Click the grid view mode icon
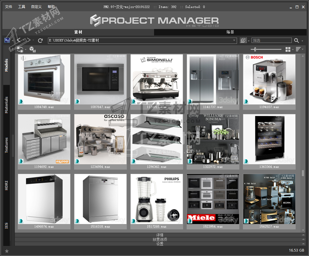The width and height of the screenshot is (309, 256). 288,49
